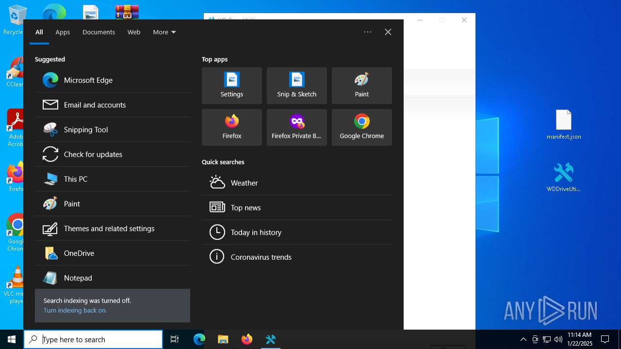
Task: Select Today in history quick search
Action: click(x=297, y=232)
